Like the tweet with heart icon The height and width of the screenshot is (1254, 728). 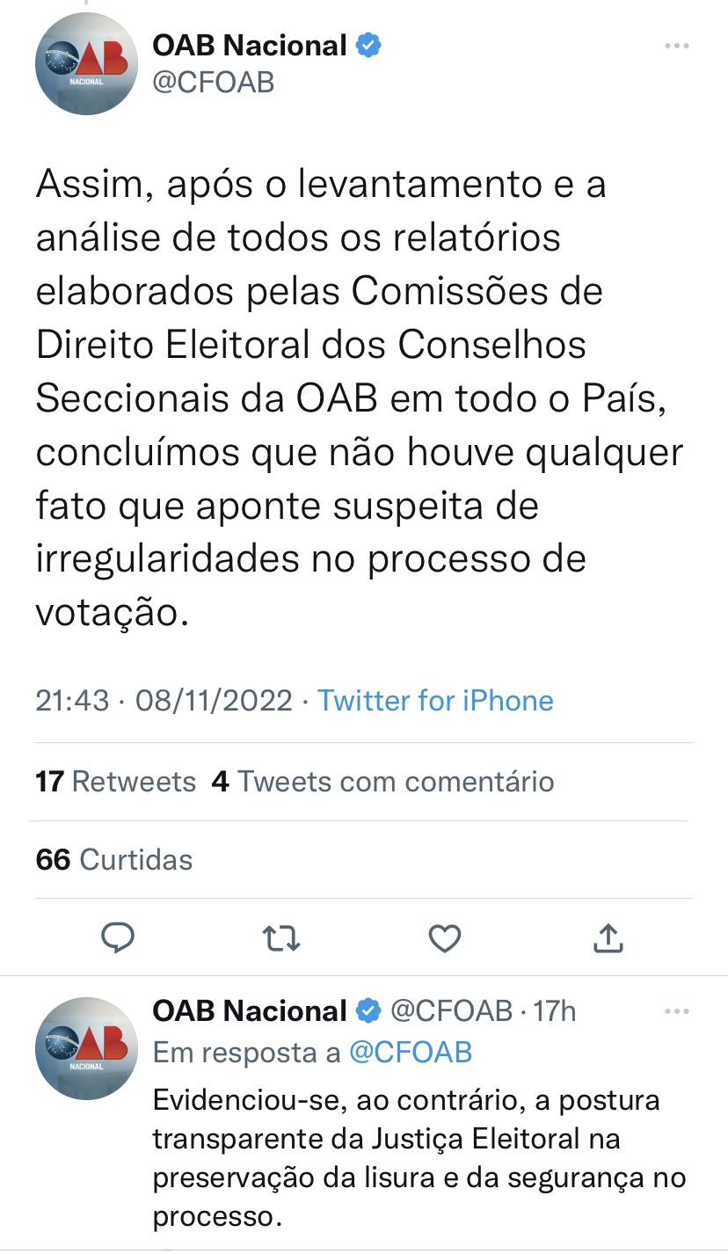coord(445,939)
